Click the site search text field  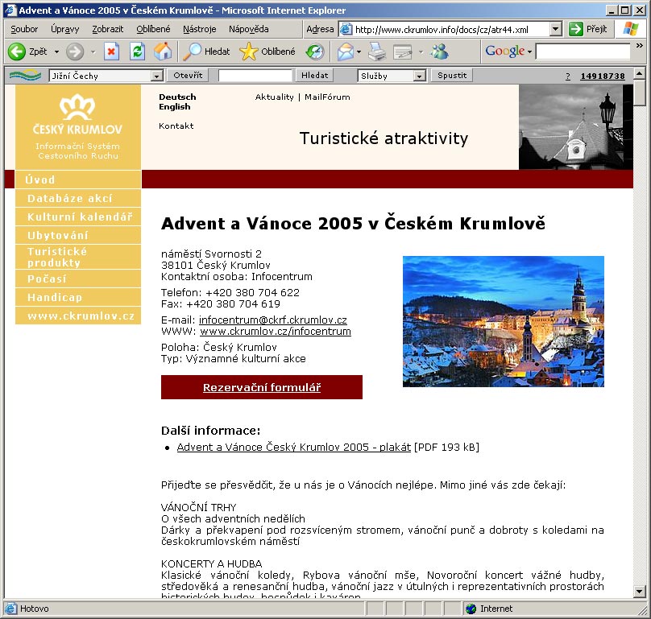(x=255, y=76)
